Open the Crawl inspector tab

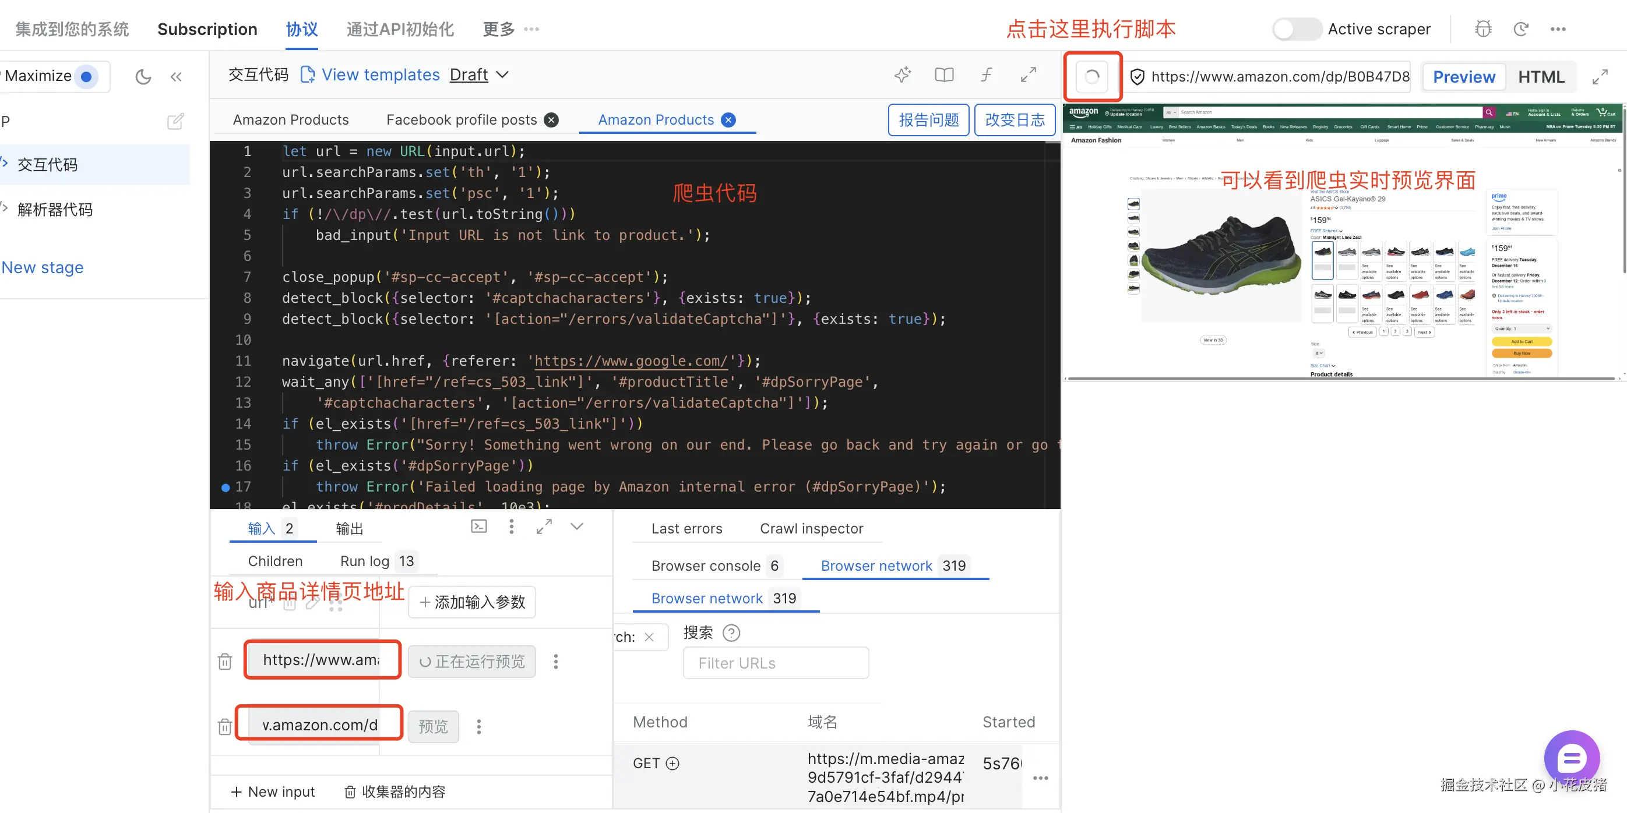pos(811,528)
